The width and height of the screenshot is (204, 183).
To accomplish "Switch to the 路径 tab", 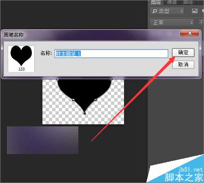I will click(188, 2).
